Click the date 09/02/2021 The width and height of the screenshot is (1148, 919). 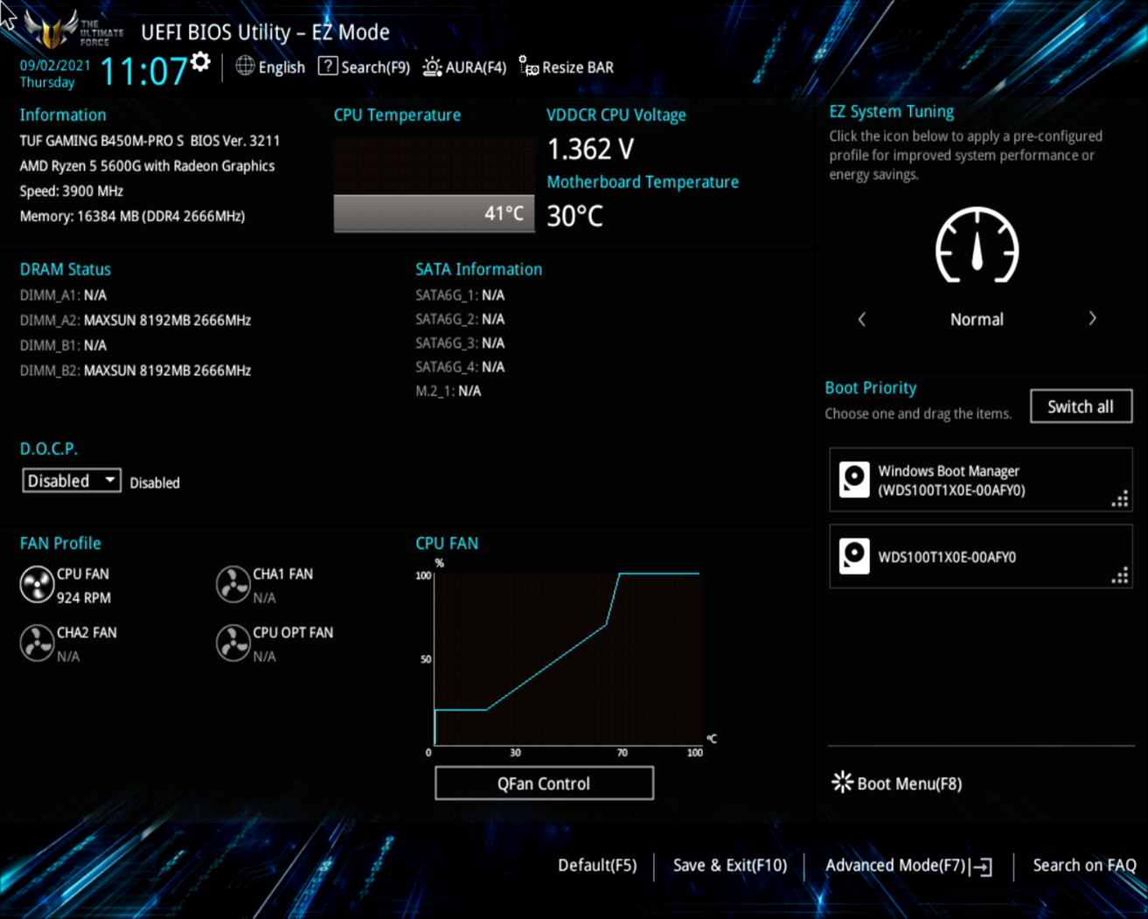(55, 66)
